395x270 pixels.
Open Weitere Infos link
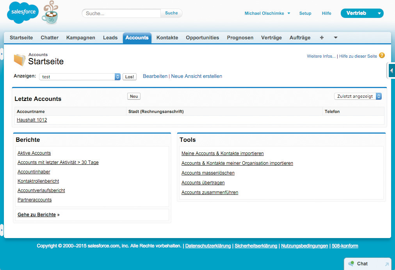point(321,56)
